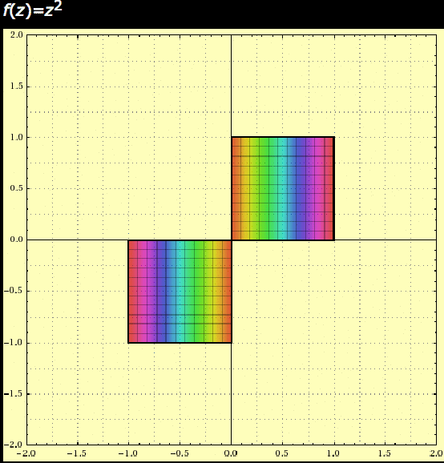Pick the blue band in upper-right square

tap(301, 188)
